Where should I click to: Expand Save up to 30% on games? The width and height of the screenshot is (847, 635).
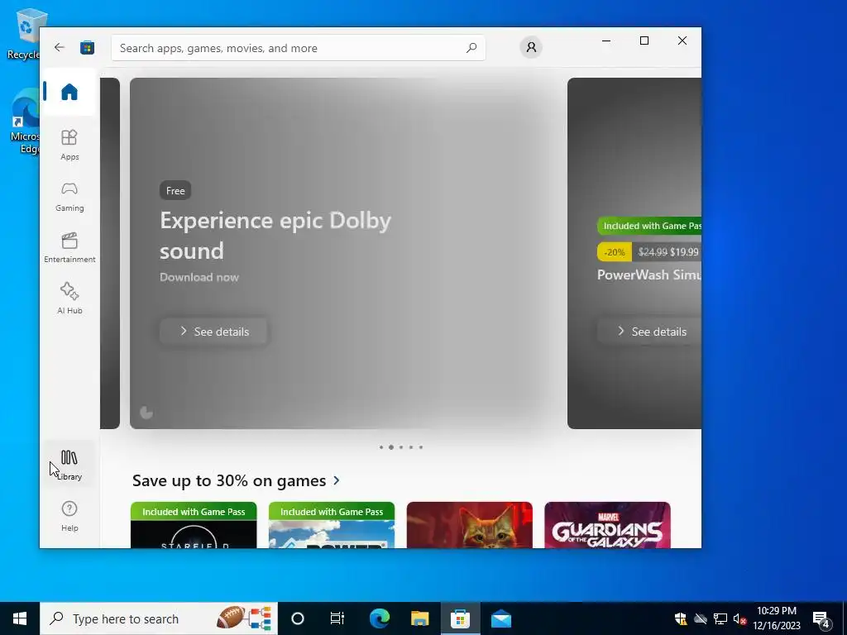(x=236, y=480)
